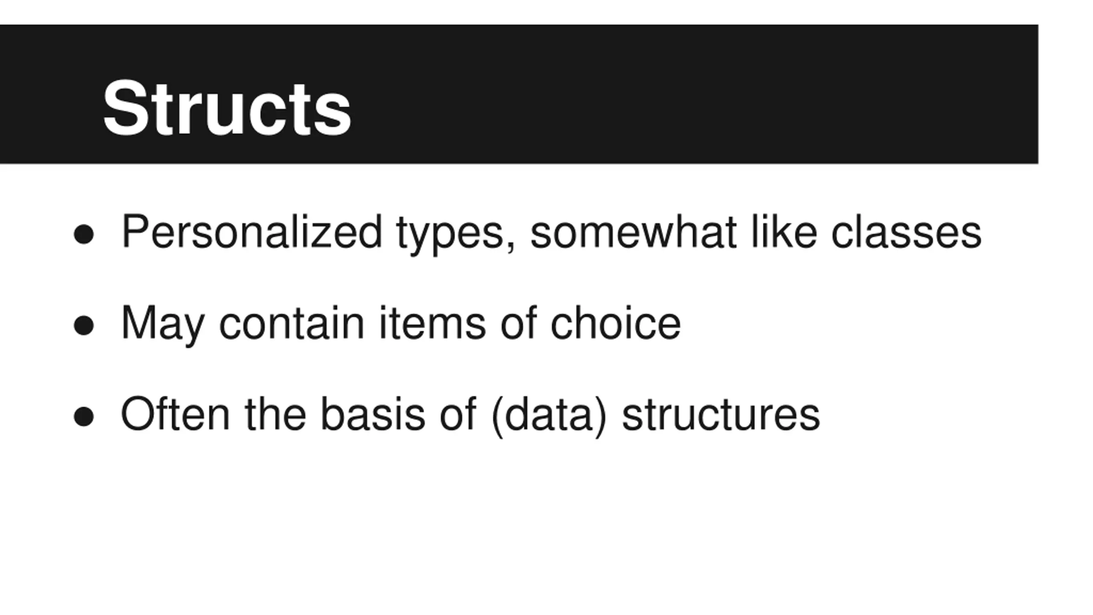The width and height of the screenshot is (1093, 615).
Task: Click the word May
Action: tap(163, 325)
